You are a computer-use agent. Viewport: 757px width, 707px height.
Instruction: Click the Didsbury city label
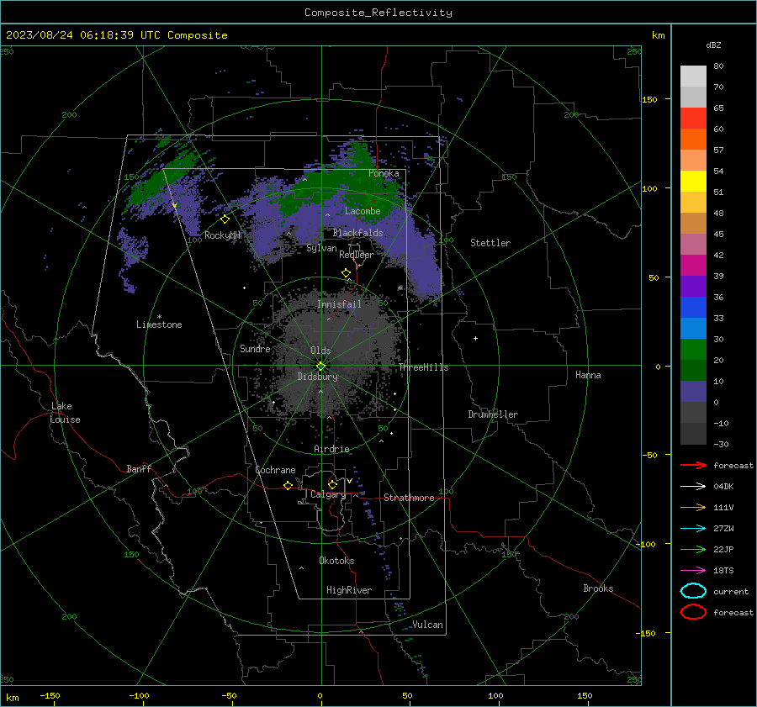tap(317, 377)
